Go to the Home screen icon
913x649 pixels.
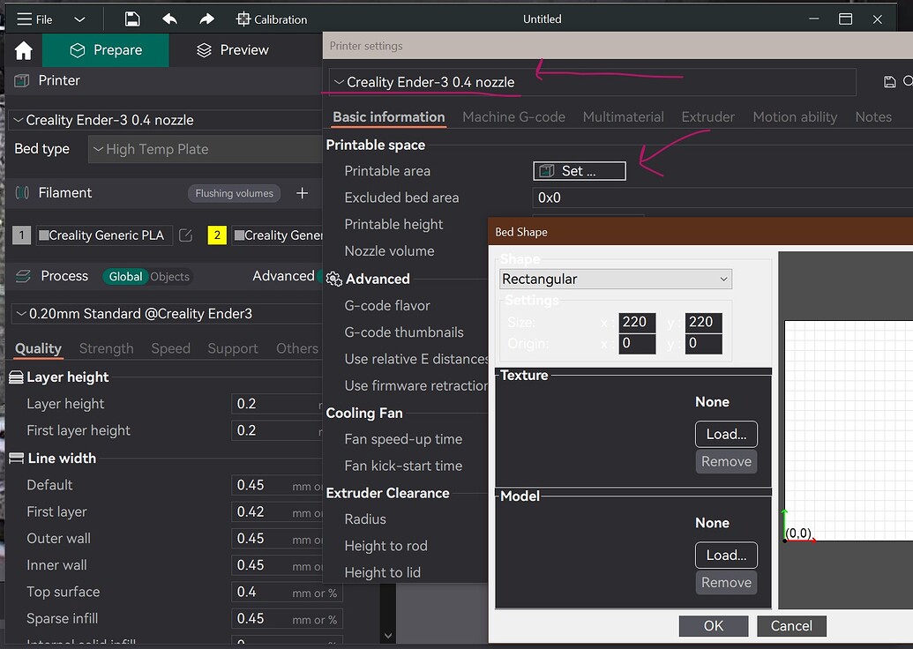23,50
